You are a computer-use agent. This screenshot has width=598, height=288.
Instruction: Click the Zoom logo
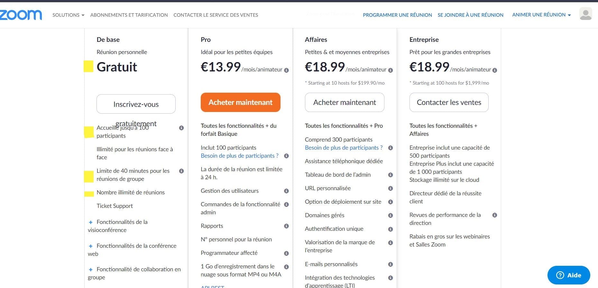point(21,15)
